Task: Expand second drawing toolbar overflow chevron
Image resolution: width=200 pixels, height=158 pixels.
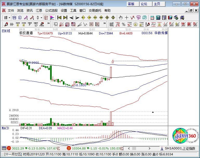Action: (105, 23)
